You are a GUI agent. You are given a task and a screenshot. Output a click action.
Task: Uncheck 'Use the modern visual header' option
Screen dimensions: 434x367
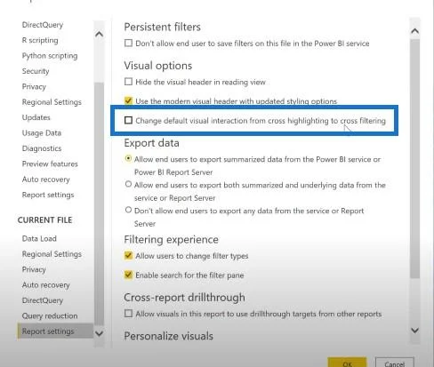tap(128, 100)
